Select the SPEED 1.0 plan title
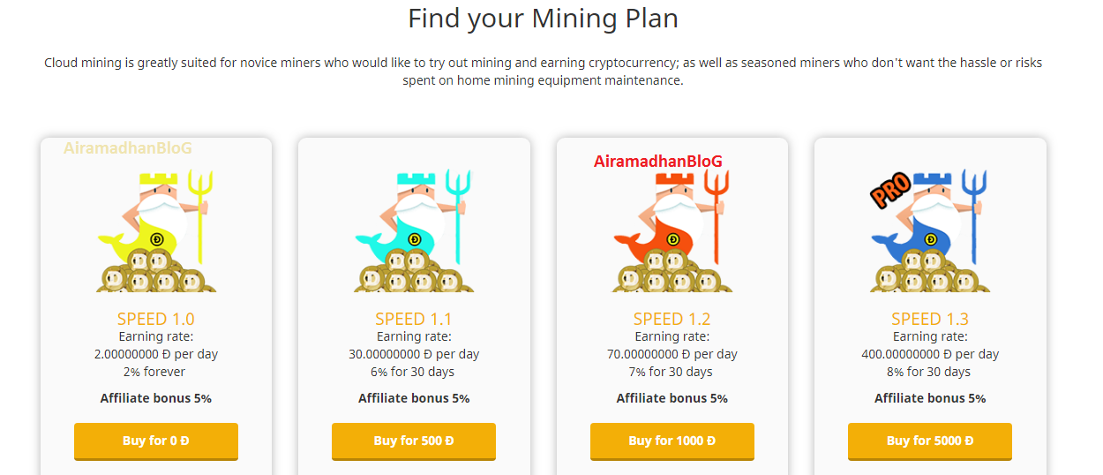This screenshot has height=475, width=1103. pos(155,319)
